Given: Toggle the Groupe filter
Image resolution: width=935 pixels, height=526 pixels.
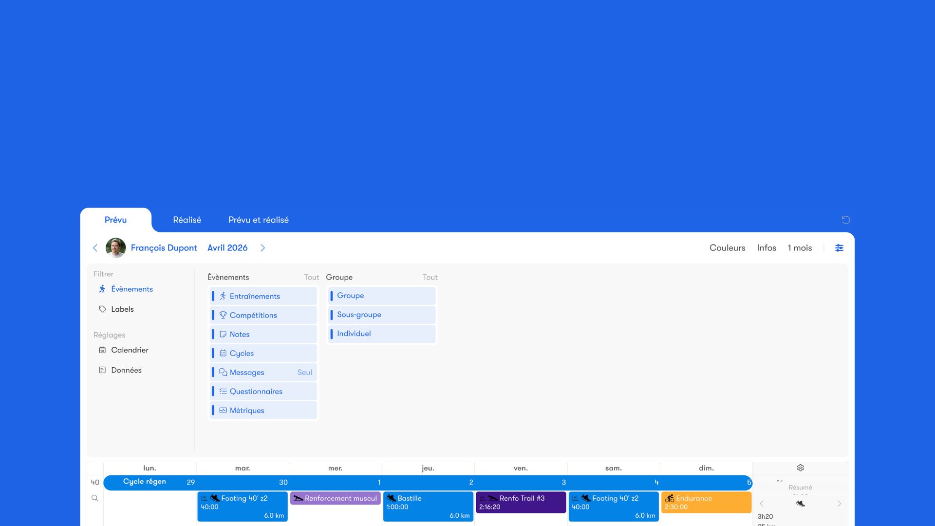Looking at the screenshot, I should coord(382,296).
